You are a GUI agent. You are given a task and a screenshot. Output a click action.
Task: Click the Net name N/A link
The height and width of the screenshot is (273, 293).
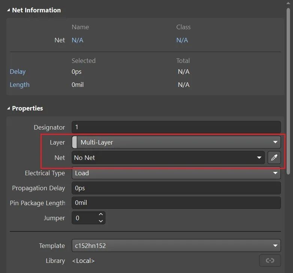[x=77, y=40]
